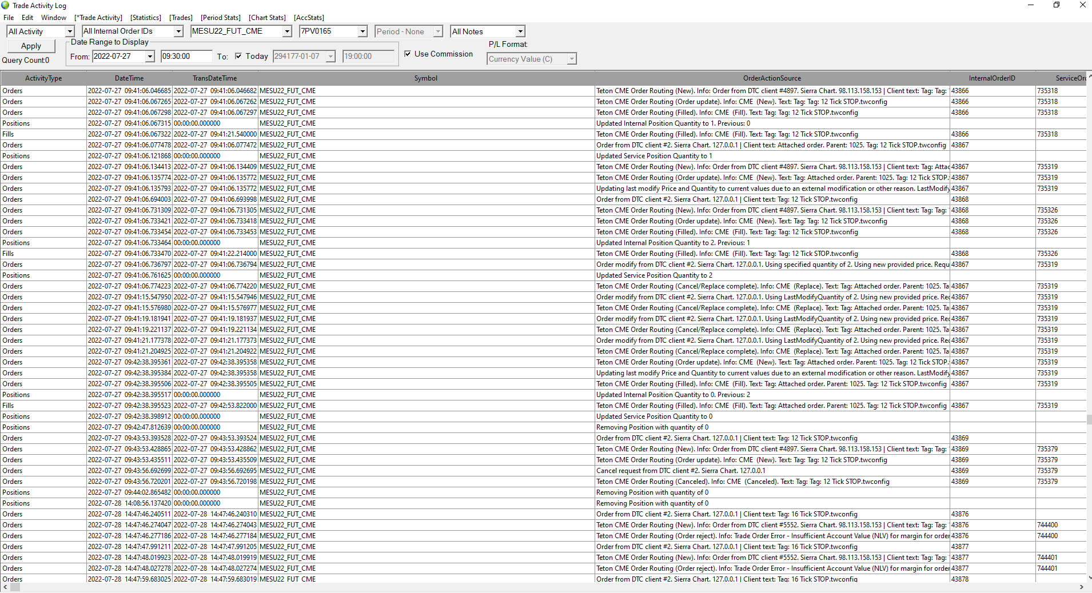This screenshot has width=1092, height=593.
Task: Select the 'Teton CME Order Routing (Canceled)' row
Action: pyautogui.click(x=543, y=482)
